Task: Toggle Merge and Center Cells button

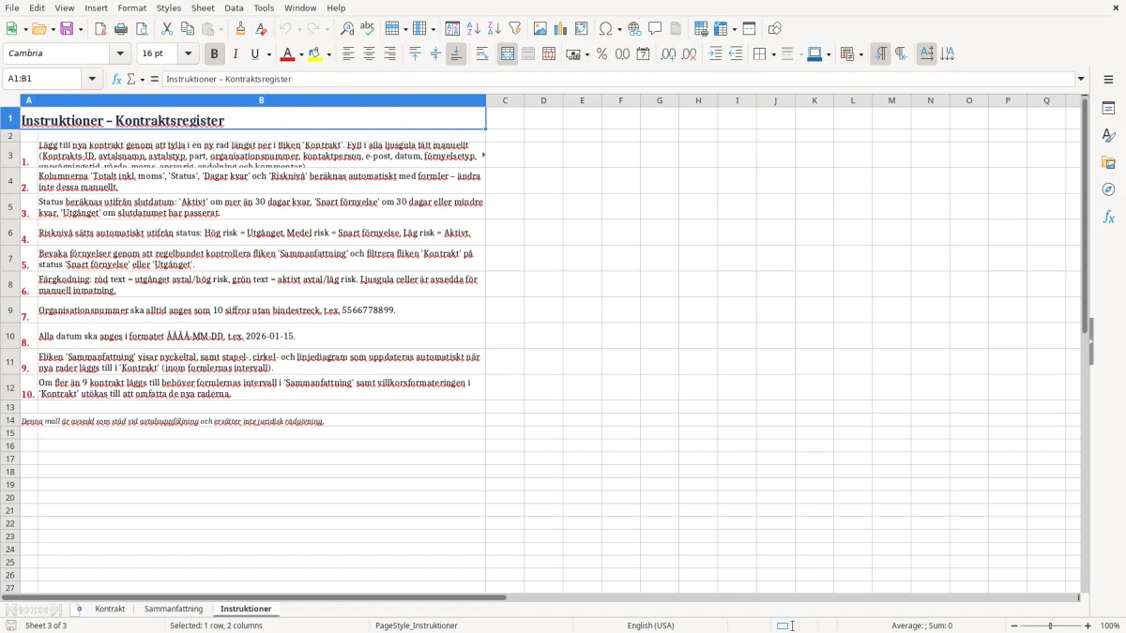Action: (x=508, y=54)
